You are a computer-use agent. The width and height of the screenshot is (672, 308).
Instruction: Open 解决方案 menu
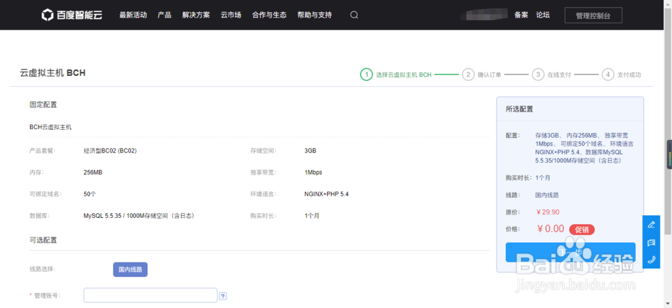point(196,15)
